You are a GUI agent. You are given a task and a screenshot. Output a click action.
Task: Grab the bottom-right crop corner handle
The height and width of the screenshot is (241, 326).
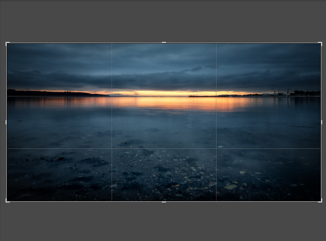pyautogui.click(x=320, y=201)
